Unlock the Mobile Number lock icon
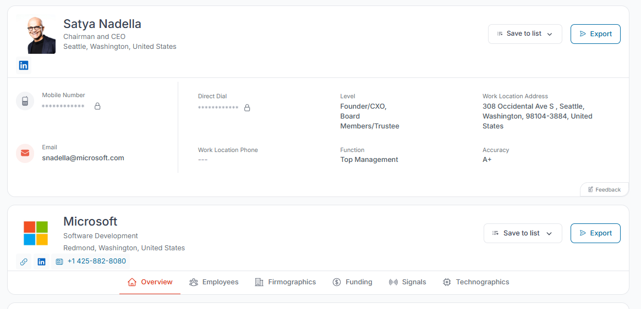This screenshot has width=641, height=309. (x=97, y=106)
